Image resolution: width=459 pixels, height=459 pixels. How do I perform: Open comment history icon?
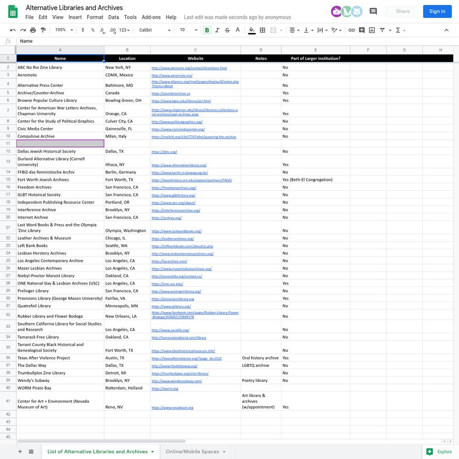tap(373, 11)
